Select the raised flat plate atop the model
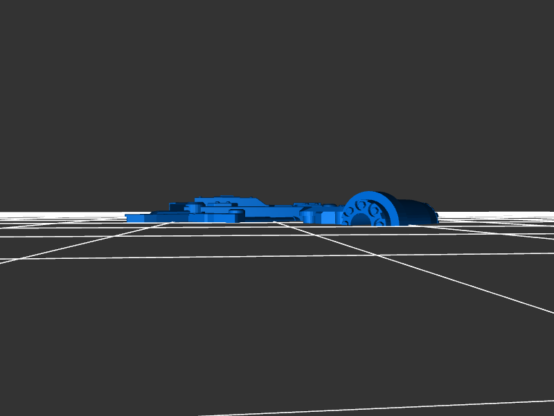 pyautogui.click(x=229, y=201)
